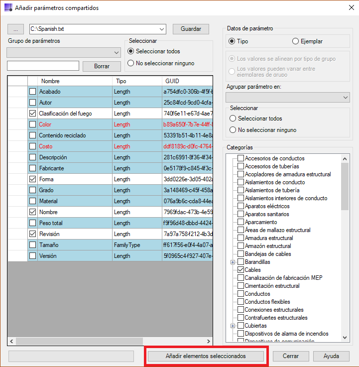Sort by the Nombre column header
The width and height of the screenshot is (359, 367).
[75, 81]
